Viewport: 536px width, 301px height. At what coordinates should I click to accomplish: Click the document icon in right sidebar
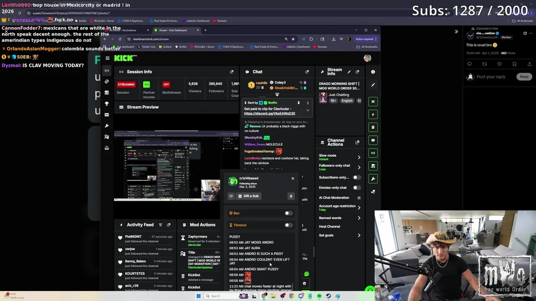click(373, 127)
